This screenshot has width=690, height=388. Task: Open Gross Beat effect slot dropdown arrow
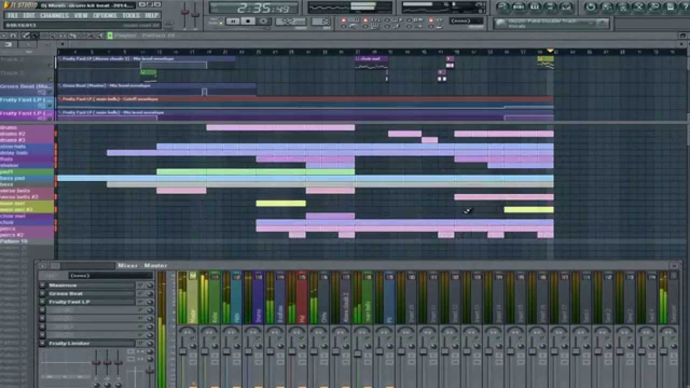(x=43, y=294)
